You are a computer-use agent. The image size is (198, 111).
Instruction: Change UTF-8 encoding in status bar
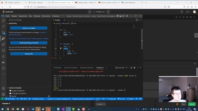tap(98, 99)
